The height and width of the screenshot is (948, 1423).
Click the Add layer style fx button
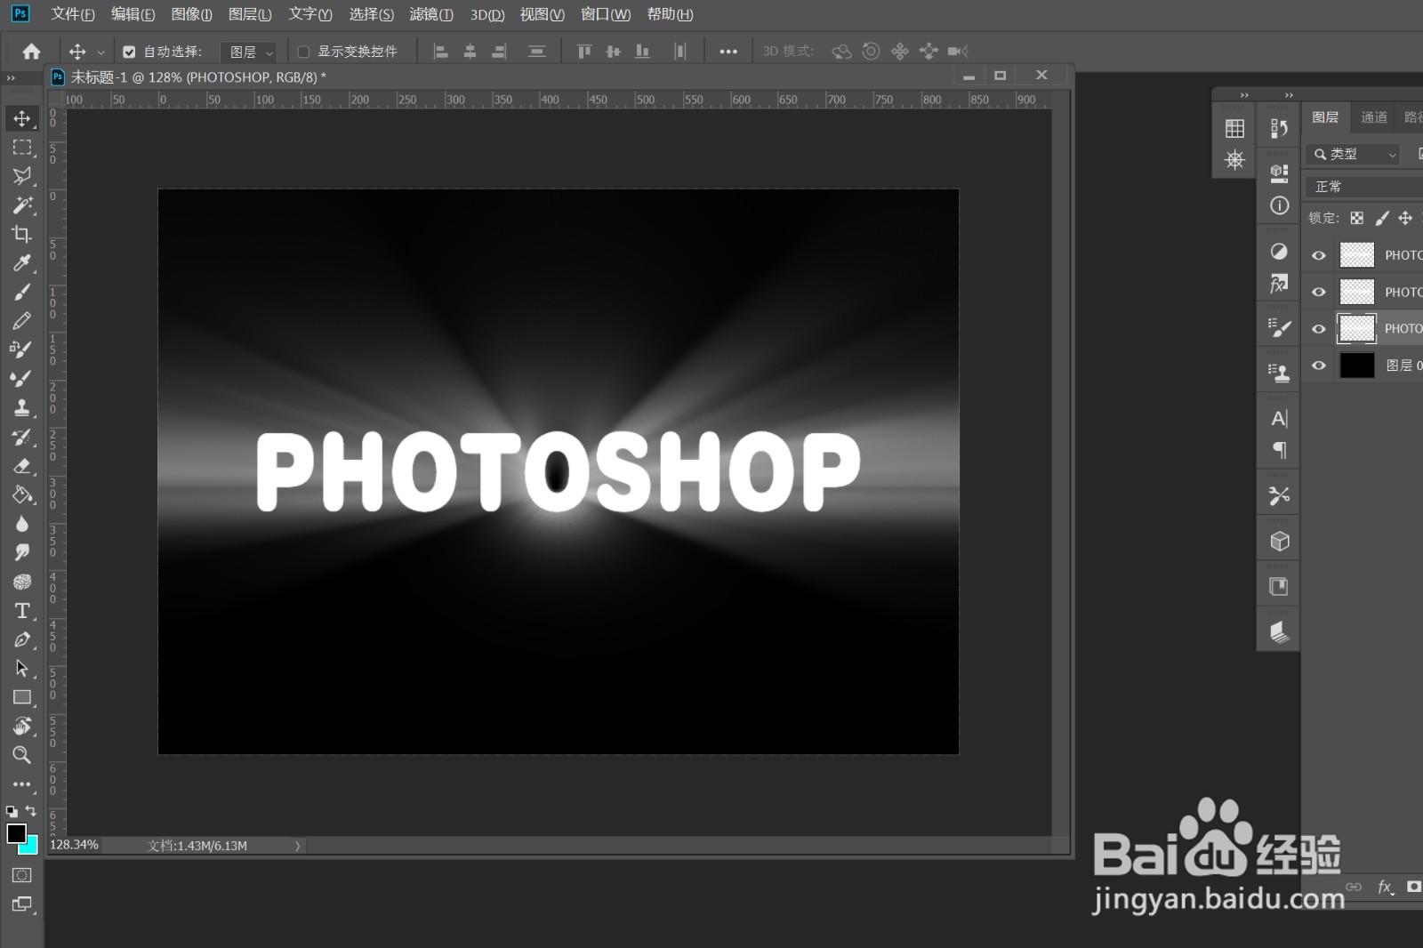1385,887
